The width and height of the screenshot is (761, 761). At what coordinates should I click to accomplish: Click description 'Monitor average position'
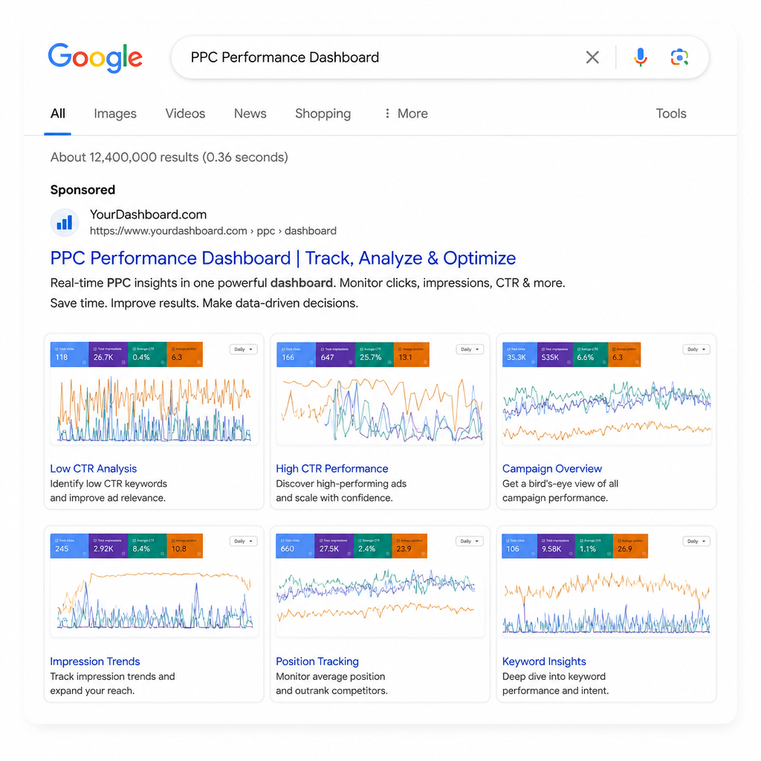[x=330, y=676]
